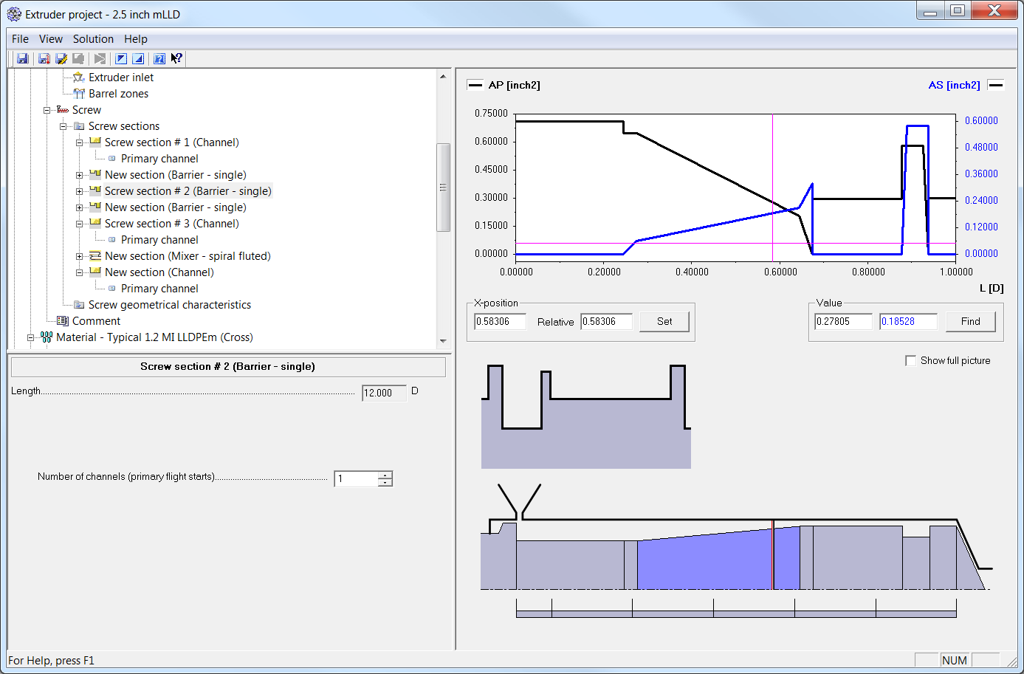
Task: Enable the Show full picture checkbox
Action: (x=910, y=360)
